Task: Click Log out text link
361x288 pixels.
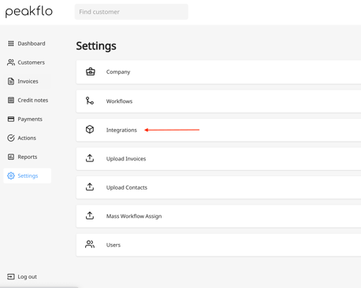Action: click(x=28, y=277)
